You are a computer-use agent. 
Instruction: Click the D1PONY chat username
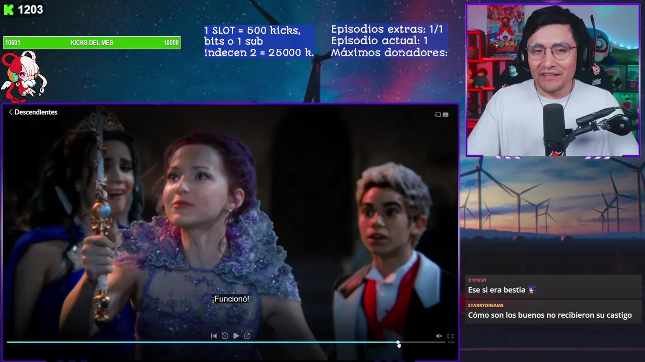coord(477,280)
